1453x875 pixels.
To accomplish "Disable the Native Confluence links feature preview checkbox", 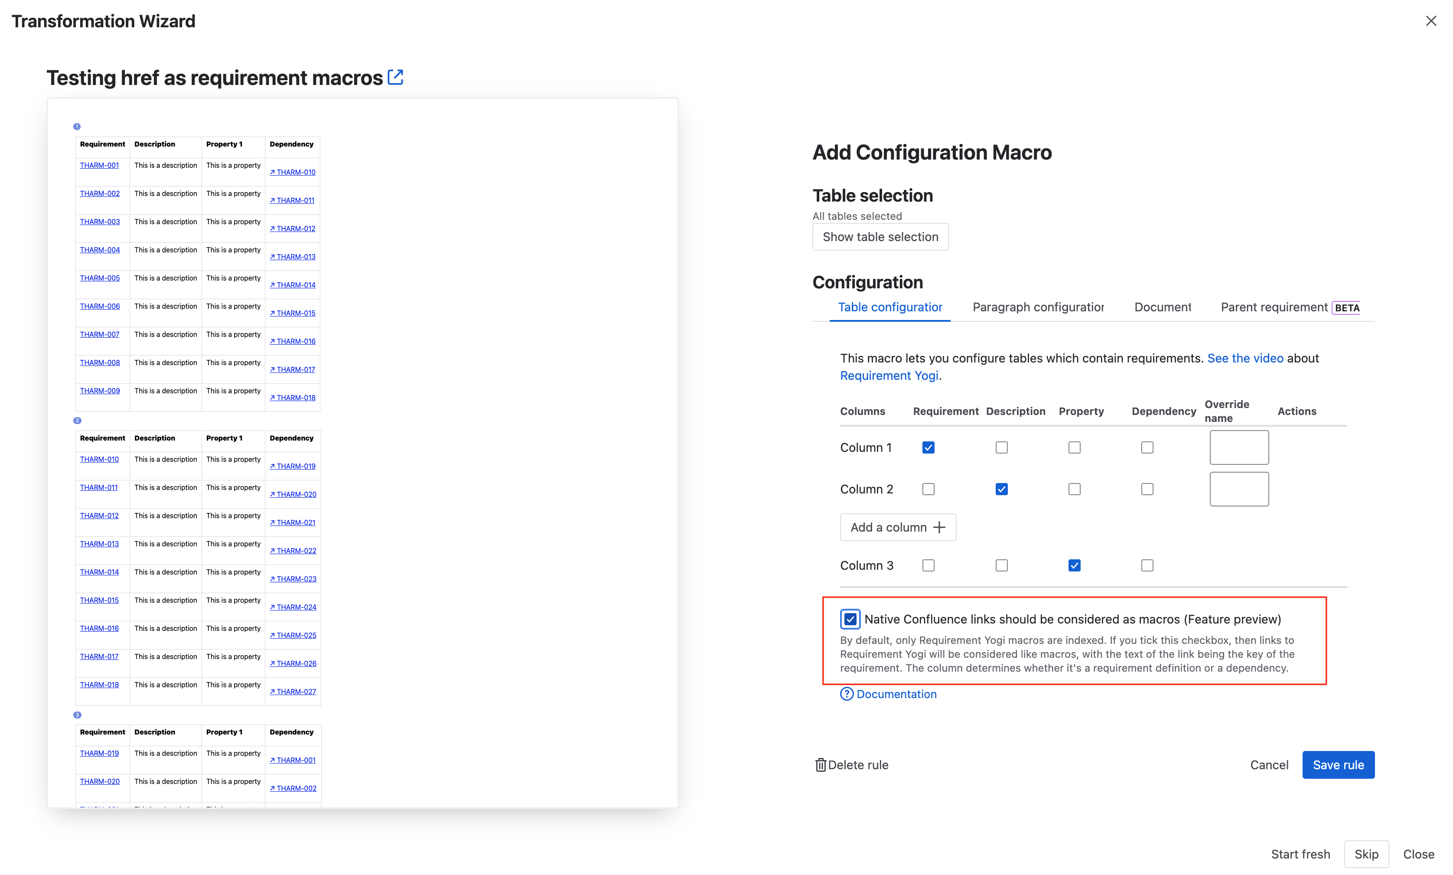I will tap(850, 619).
